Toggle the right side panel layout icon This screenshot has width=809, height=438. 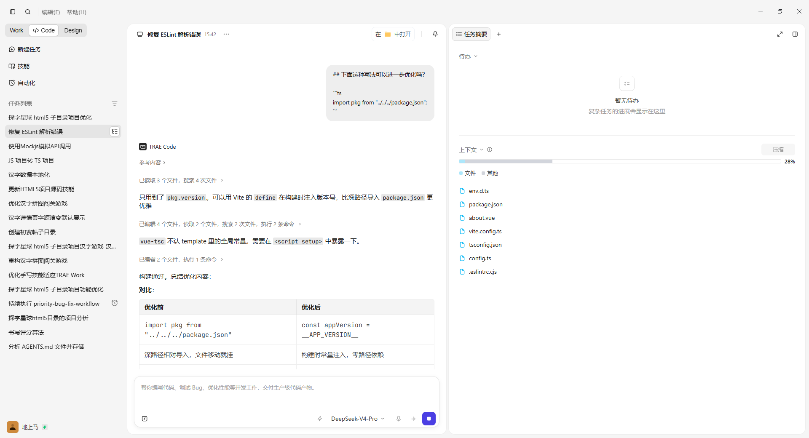point(795,34)
